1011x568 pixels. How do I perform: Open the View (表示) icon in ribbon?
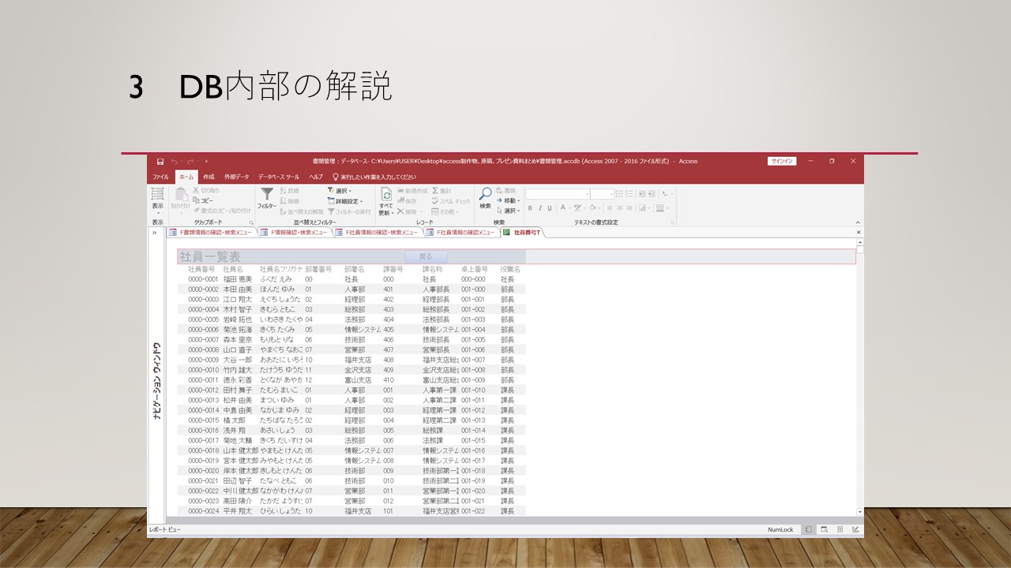tap(158, 196)
